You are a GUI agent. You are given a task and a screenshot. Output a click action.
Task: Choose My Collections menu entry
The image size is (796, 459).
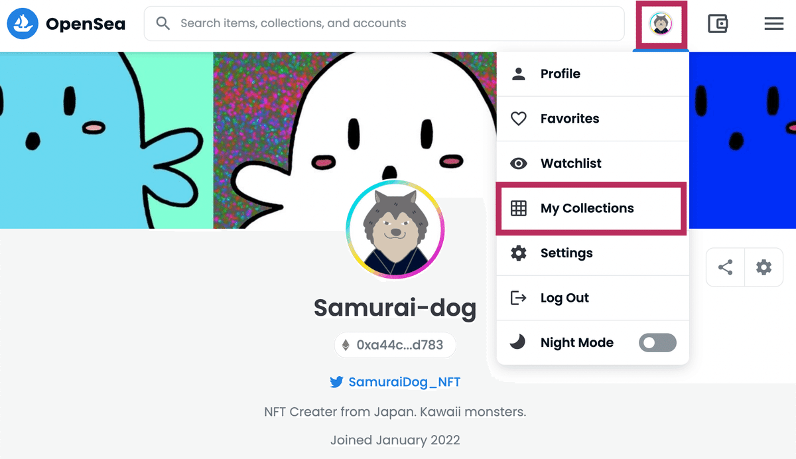click(593, 208)
